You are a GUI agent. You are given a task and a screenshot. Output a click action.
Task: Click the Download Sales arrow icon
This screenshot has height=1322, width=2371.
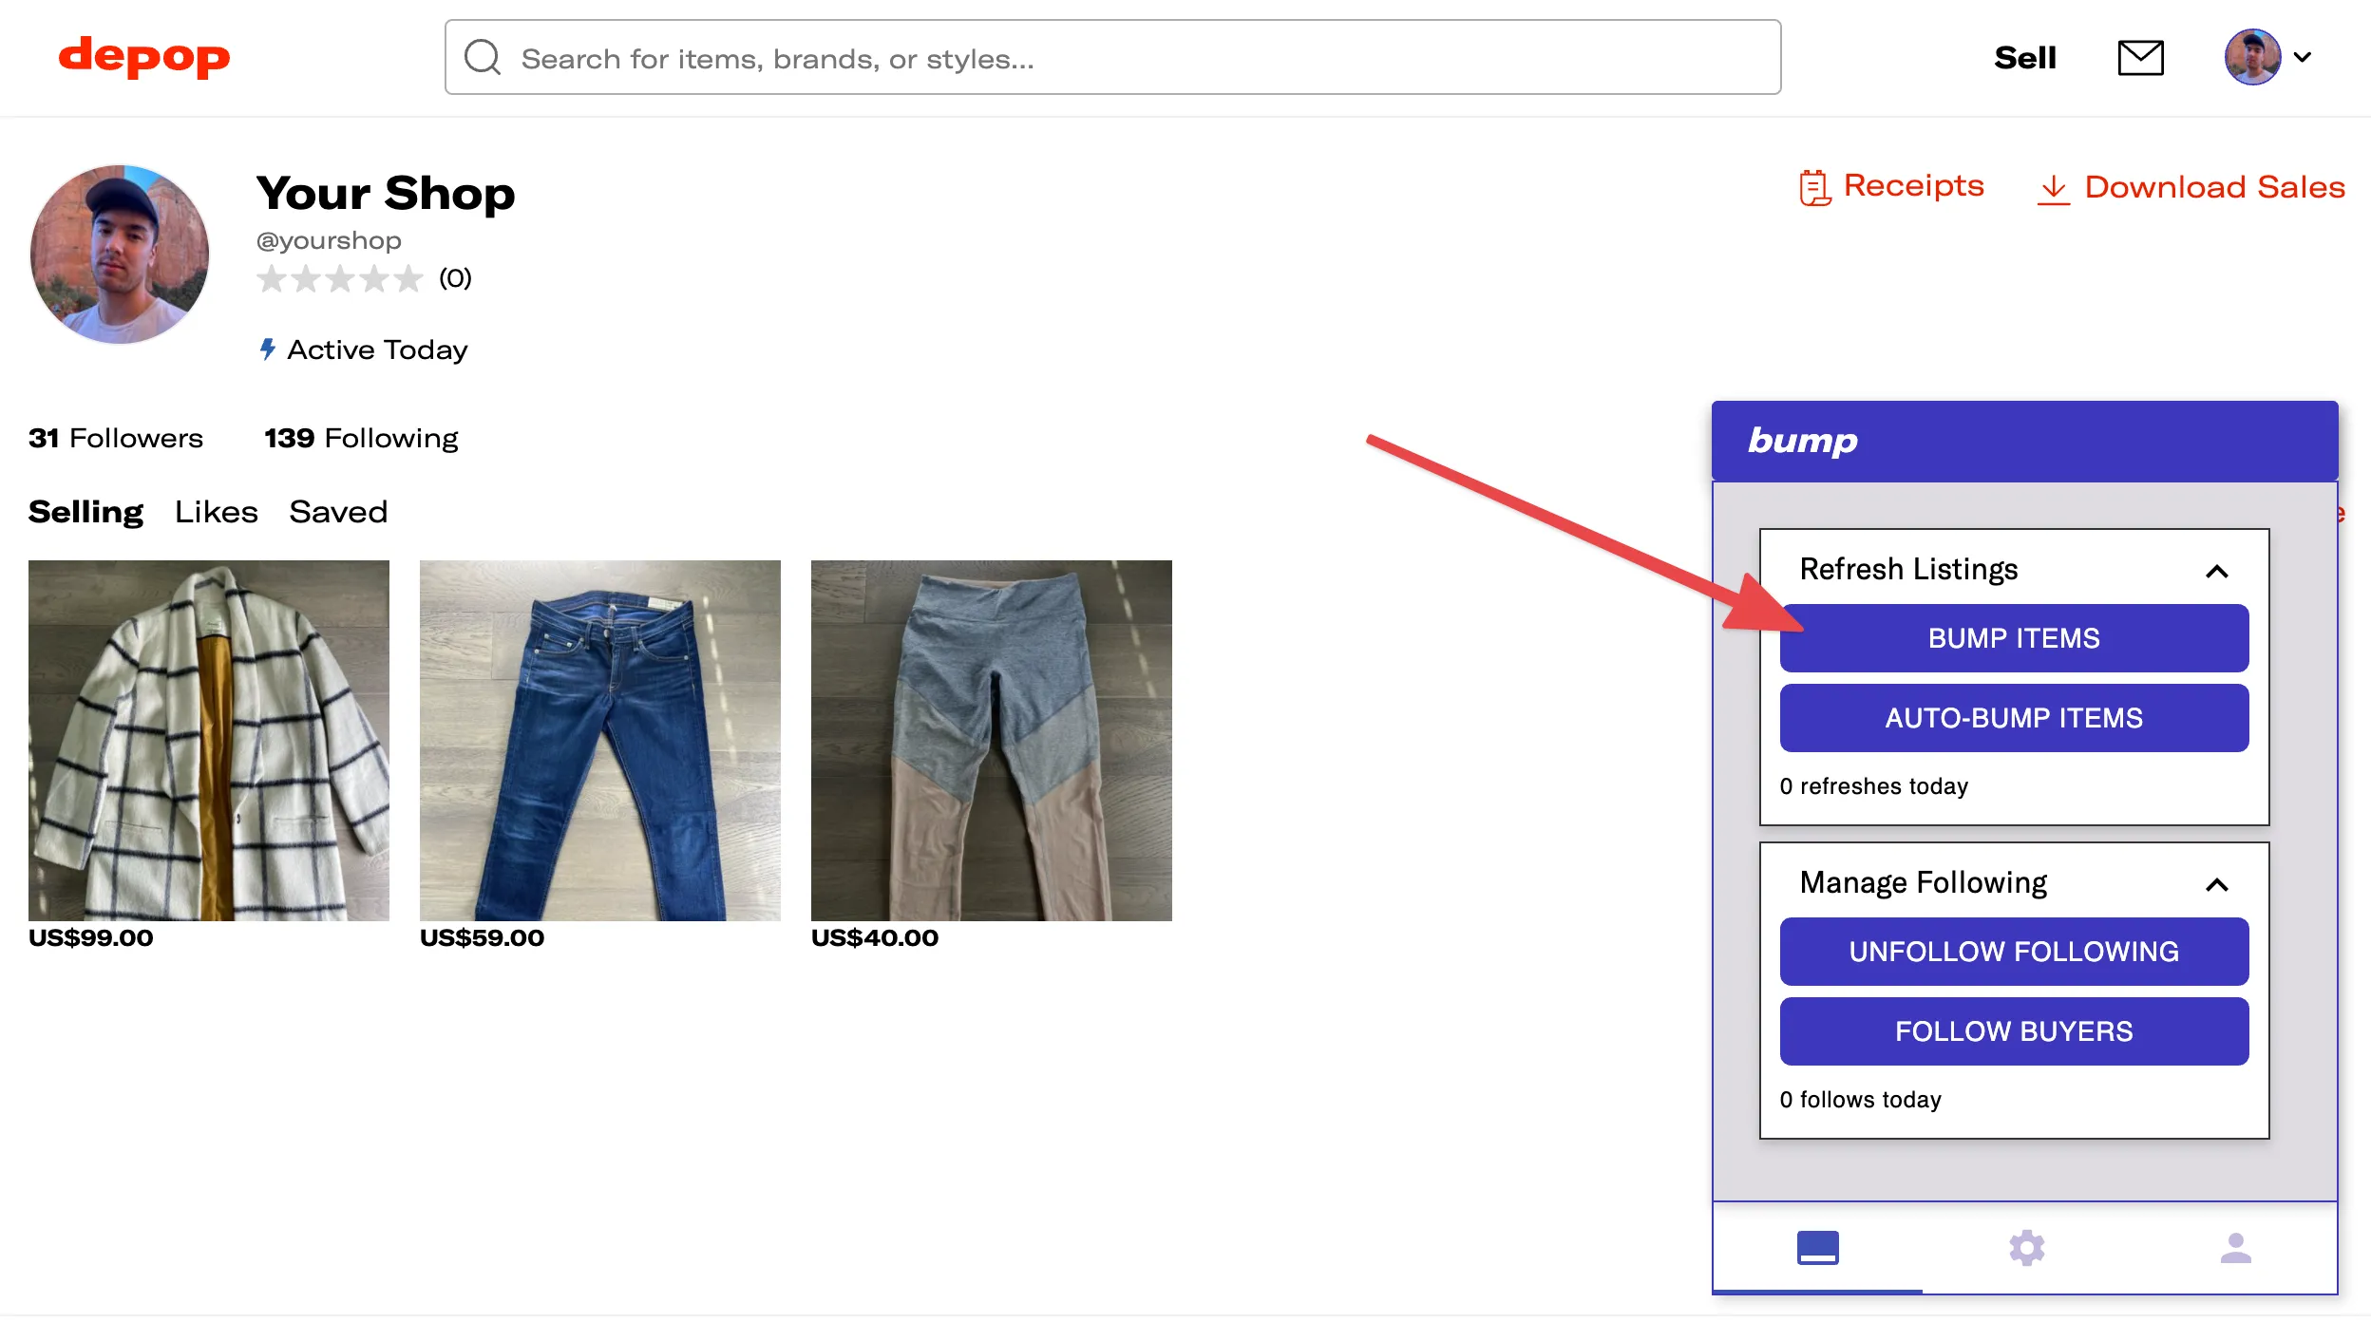pyautogui.click(x=2054, y=189)
